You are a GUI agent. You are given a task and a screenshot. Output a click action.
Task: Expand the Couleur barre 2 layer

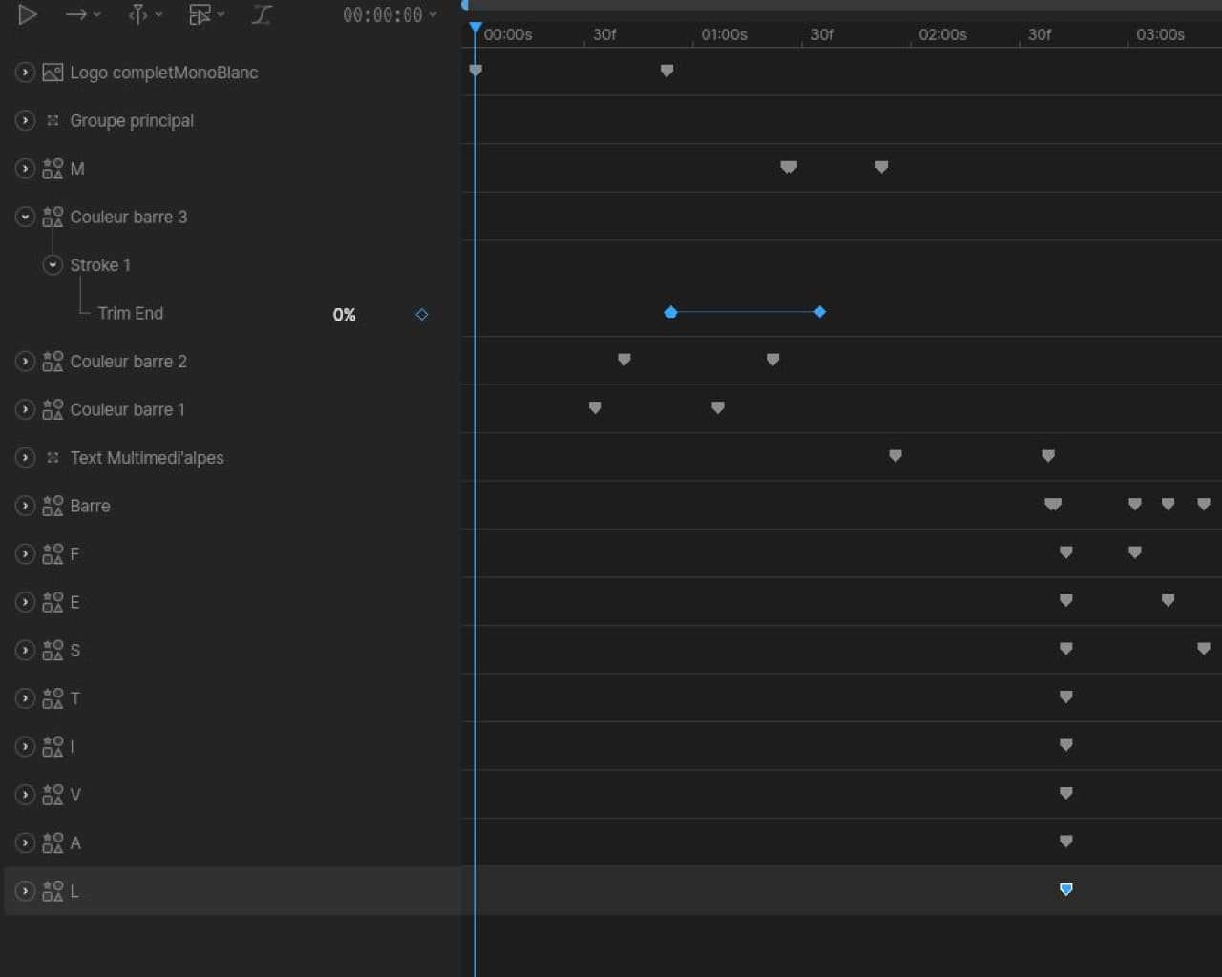coord(25,362)
